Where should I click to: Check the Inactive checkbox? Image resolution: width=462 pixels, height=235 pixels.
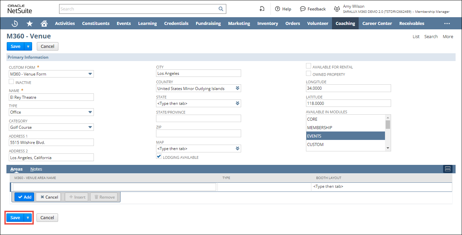pyautogui.click(x=11, y=82)
